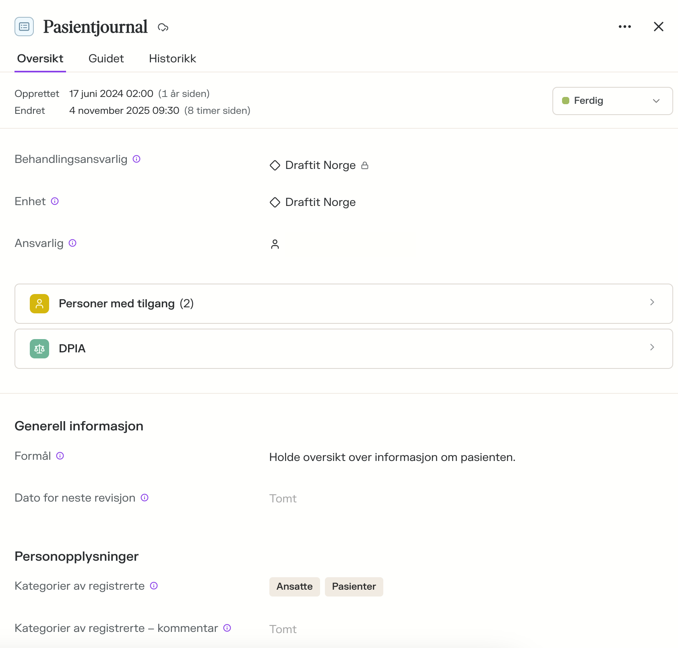This screenshot has height=648, width=678.
Task: Click the Formål purpose text field
Action: 392,457
